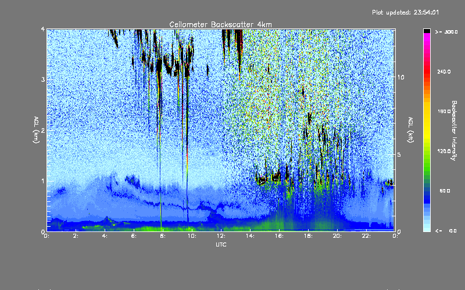Click the '20:' x-axis tick label
The height and width of the screenshot is (290, 465).
click(337, 236)
